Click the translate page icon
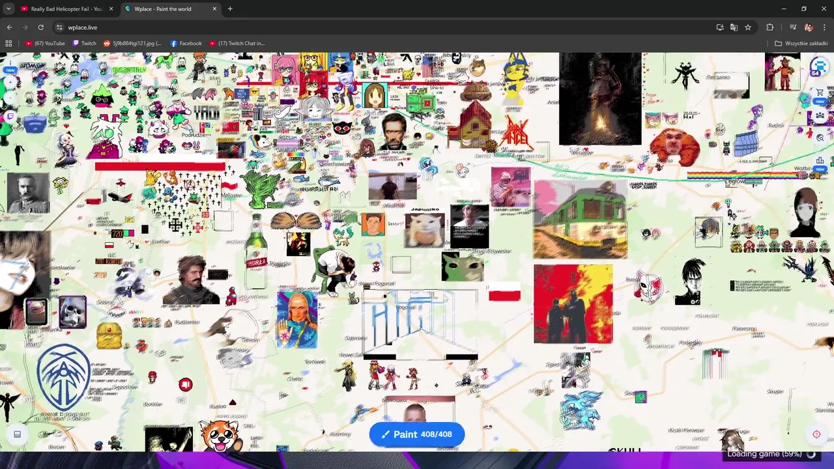This screenshot has height=469, width=834. (734, 27)
